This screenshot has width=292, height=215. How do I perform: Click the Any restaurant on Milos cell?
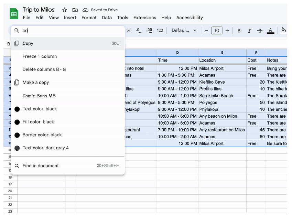tap(222, 130)
